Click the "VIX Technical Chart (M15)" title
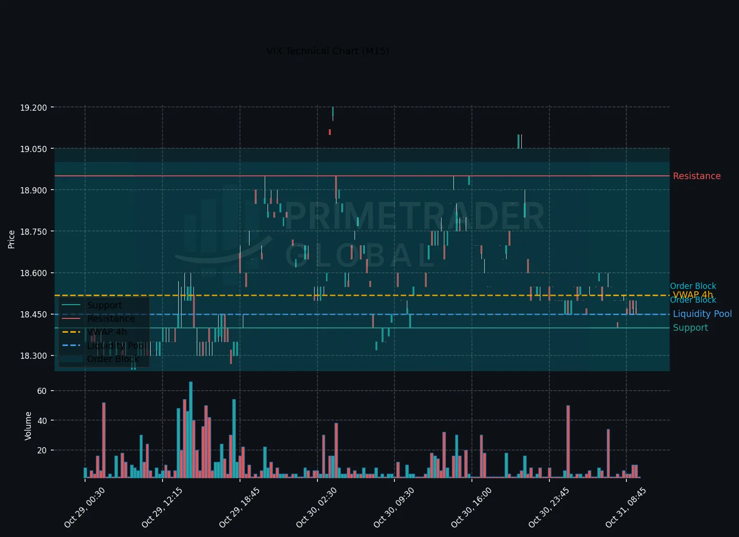739x537 pixels. click(328, 51)
